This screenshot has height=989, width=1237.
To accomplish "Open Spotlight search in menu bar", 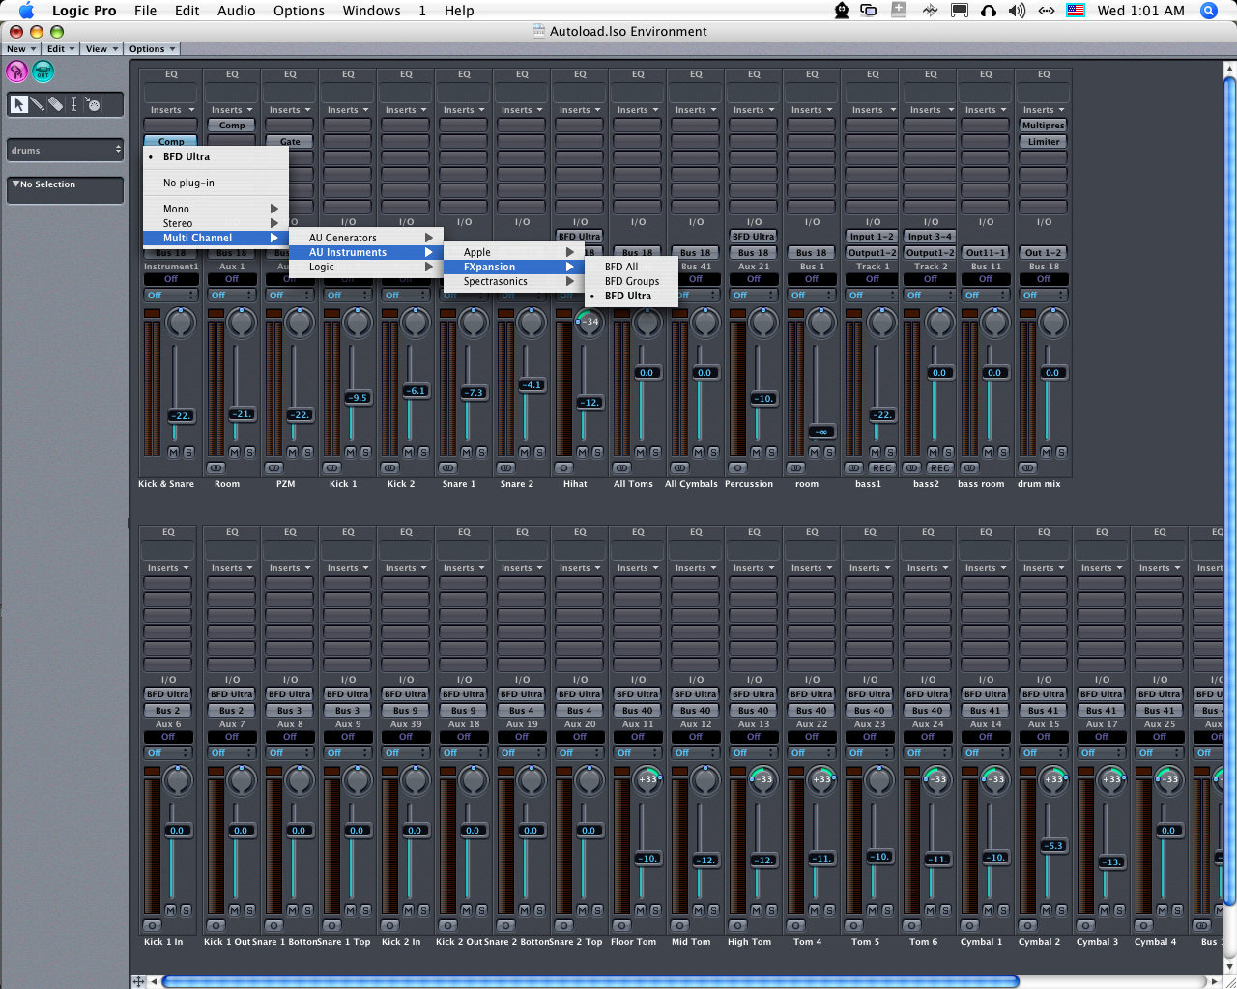I will 1208,11.
